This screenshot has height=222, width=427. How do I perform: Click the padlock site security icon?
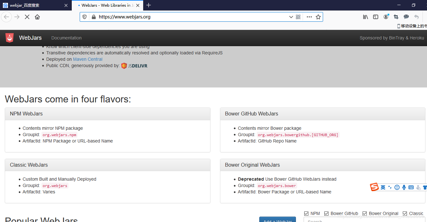pos(93,17)
